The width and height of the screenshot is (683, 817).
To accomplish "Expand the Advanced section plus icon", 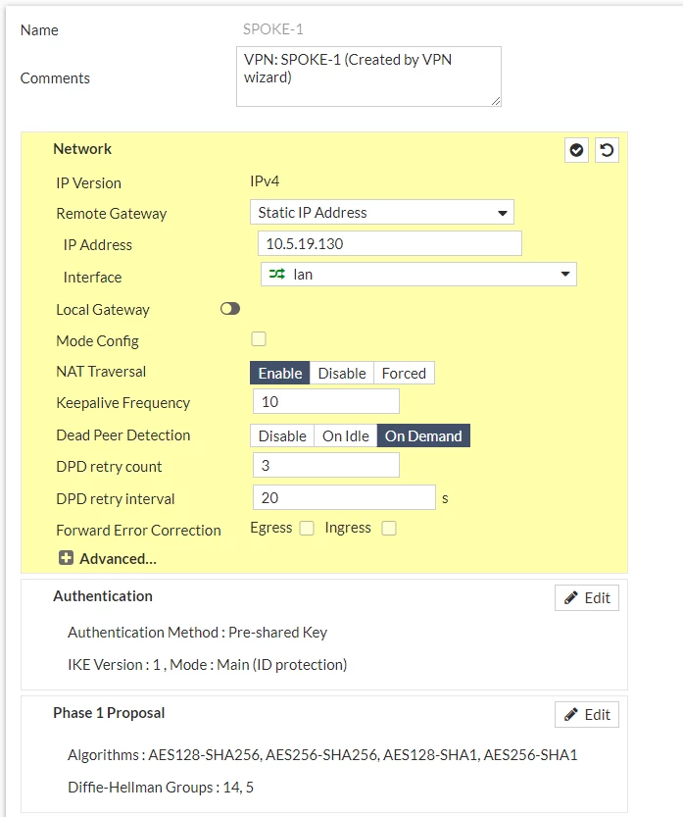I will point(66,558).
